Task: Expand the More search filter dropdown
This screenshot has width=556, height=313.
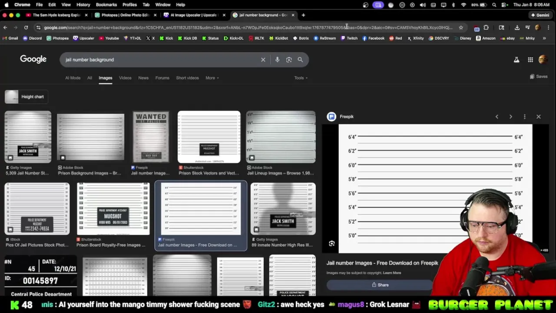Action: [212, 78]
